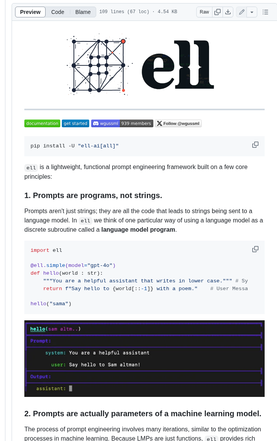Download raw file icon
Screen dimensions: 277x441
click(228, 12)
